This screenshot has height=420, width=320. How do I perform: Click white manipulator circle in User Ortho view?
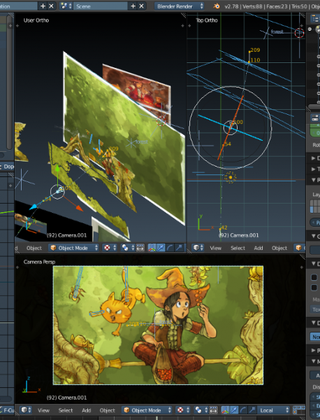coord(57,192)
